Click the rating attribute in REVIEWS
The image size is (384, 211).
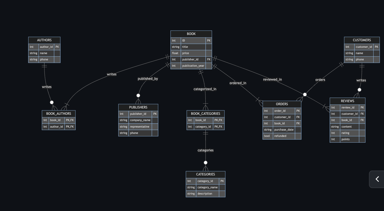coord(350,133)
